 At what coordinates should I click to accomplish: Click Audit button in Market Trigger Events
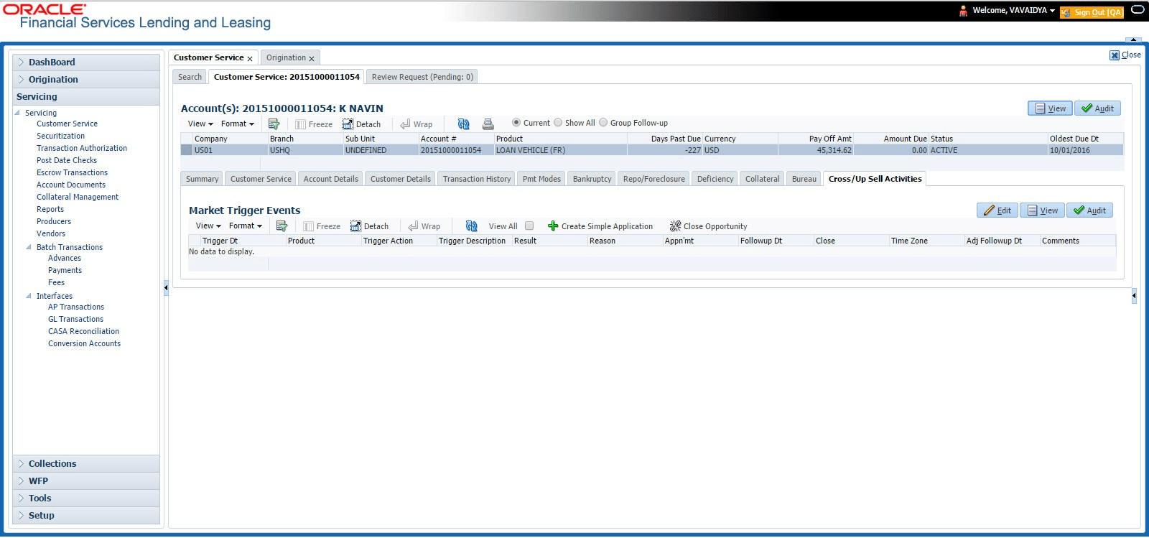[x=1089, y=210]
